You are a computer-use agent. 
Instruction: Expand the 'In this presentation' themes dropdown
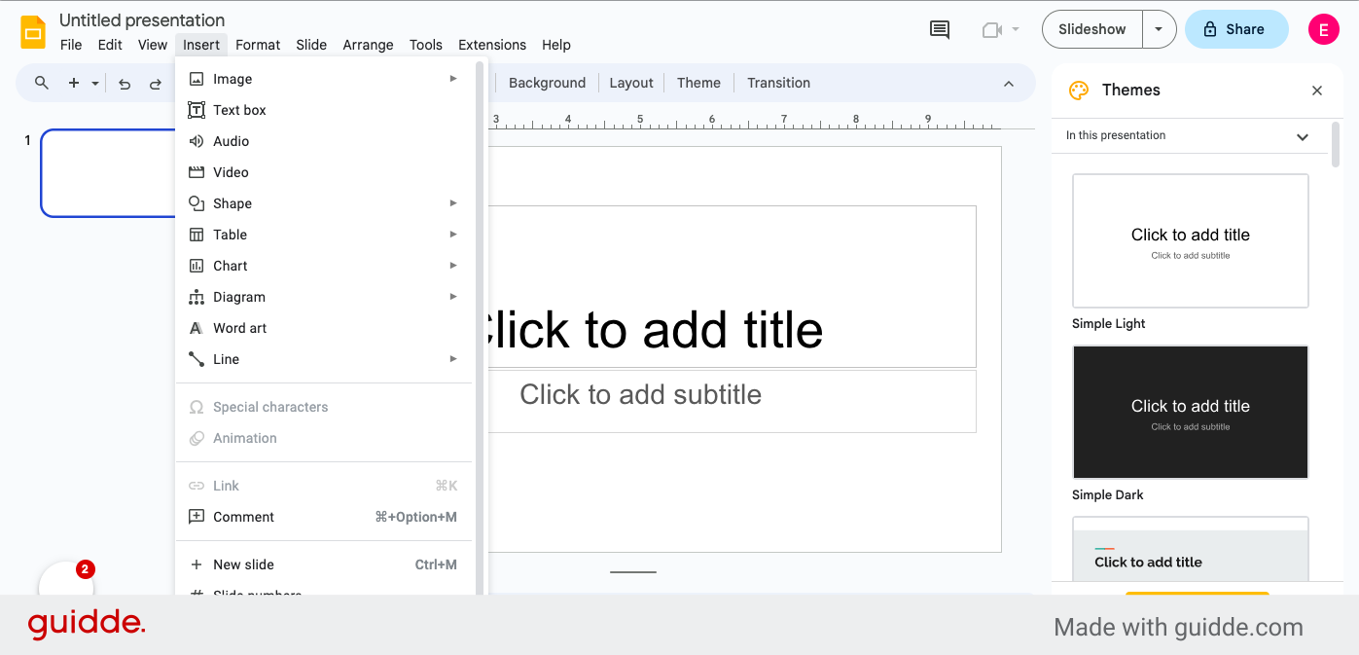point(1303,136)
